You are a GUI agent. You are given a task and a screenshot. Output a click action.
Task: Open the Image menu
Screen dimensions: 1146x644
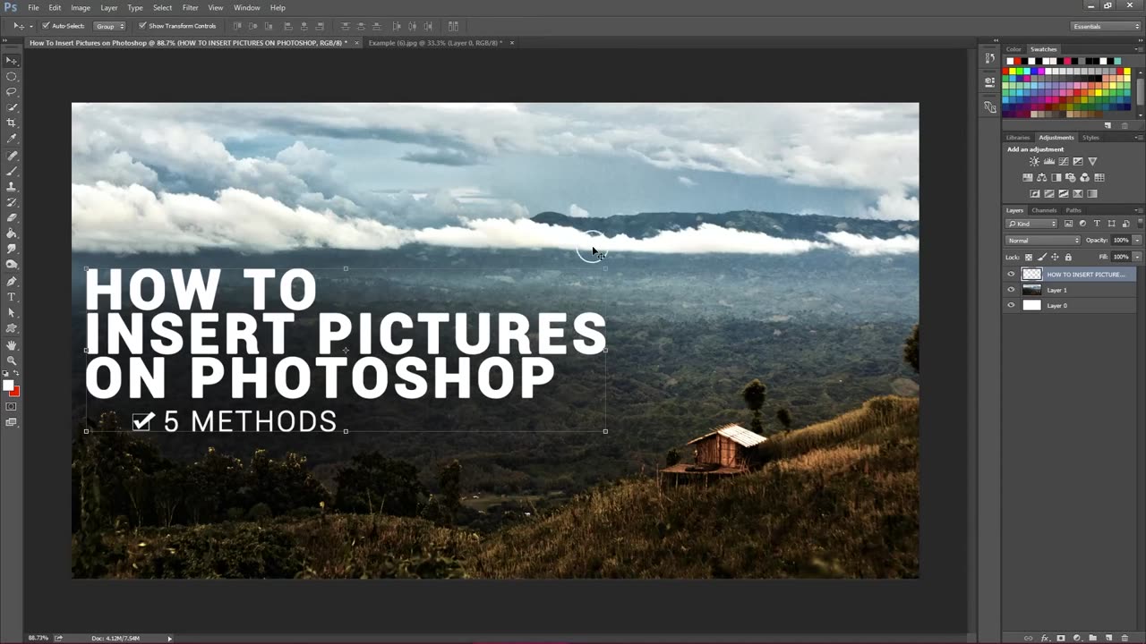(x=81, y=7)
